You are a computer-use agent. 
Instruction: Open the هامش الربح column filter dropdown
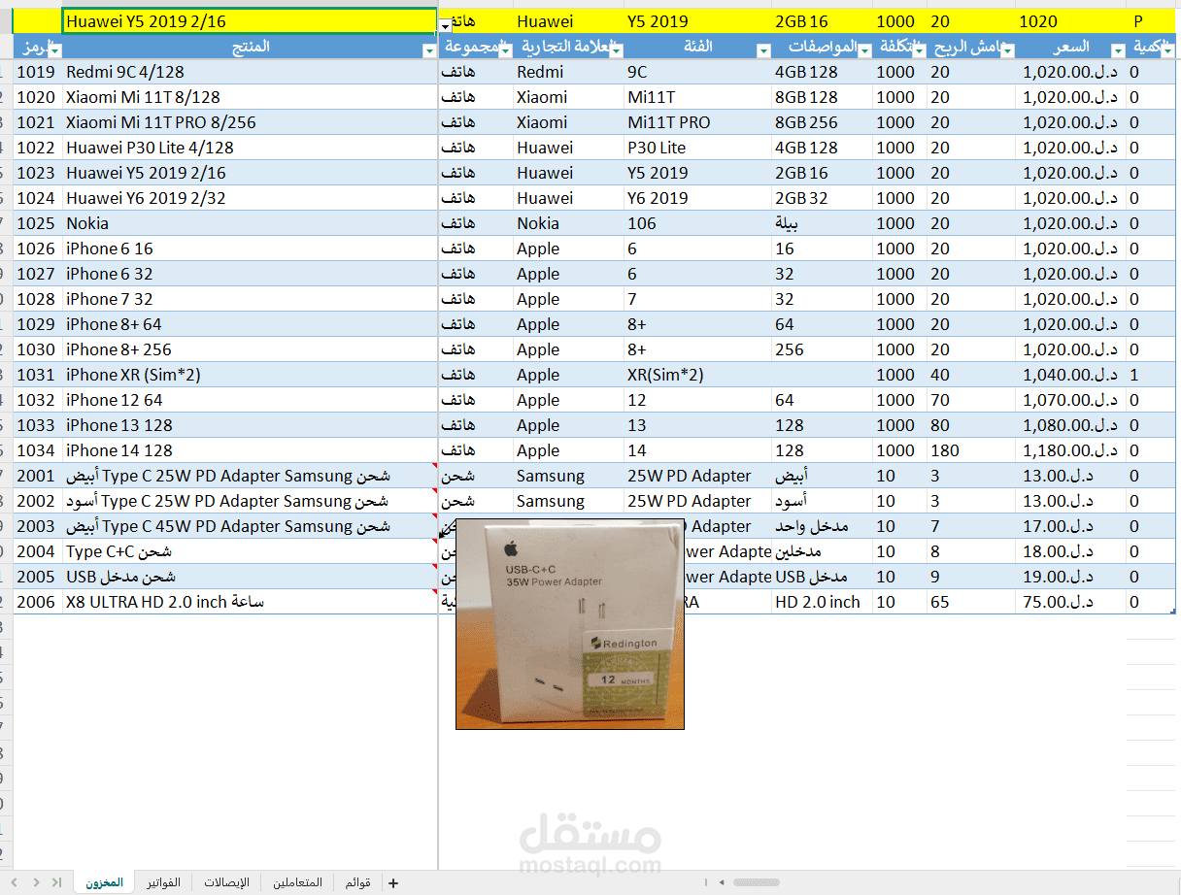coord(1008,50)
